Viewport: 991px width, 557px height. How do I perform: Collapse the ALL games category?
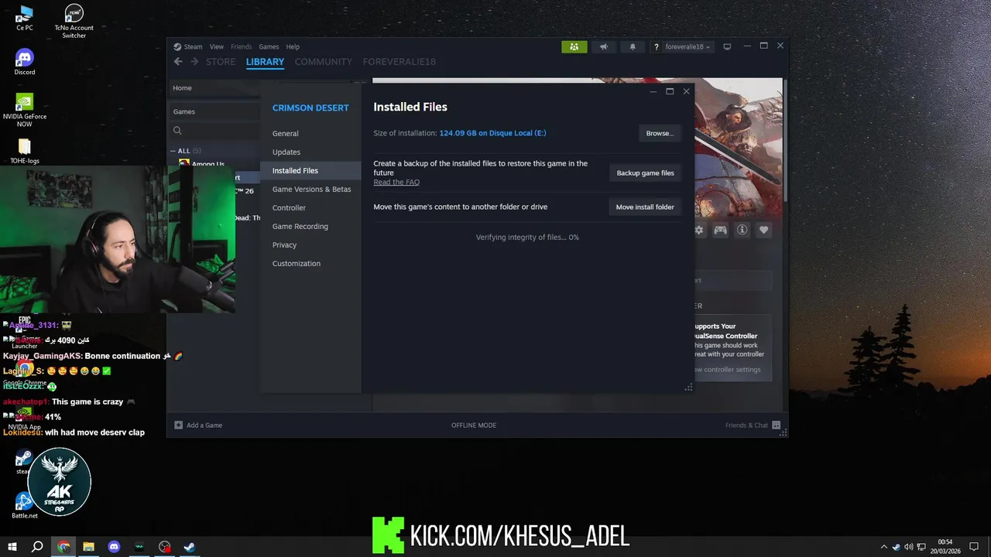click(x=173, y=151)
